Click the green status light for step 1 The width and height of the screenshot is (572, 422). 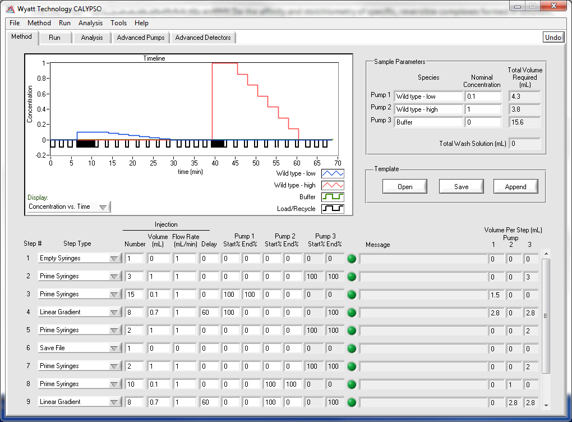(x=352, y=259)
